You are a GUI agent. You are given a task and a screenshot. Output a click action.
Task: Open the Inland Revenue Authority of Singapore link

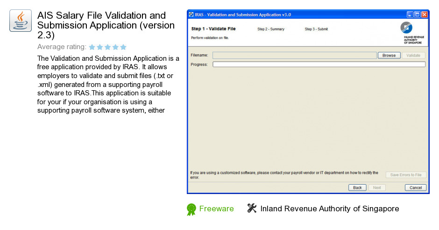point(330,208)
